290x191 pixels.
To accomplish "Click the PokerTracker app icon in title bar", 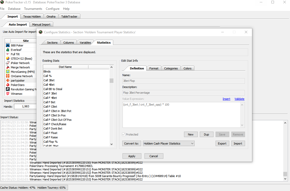I will [2, 2].
